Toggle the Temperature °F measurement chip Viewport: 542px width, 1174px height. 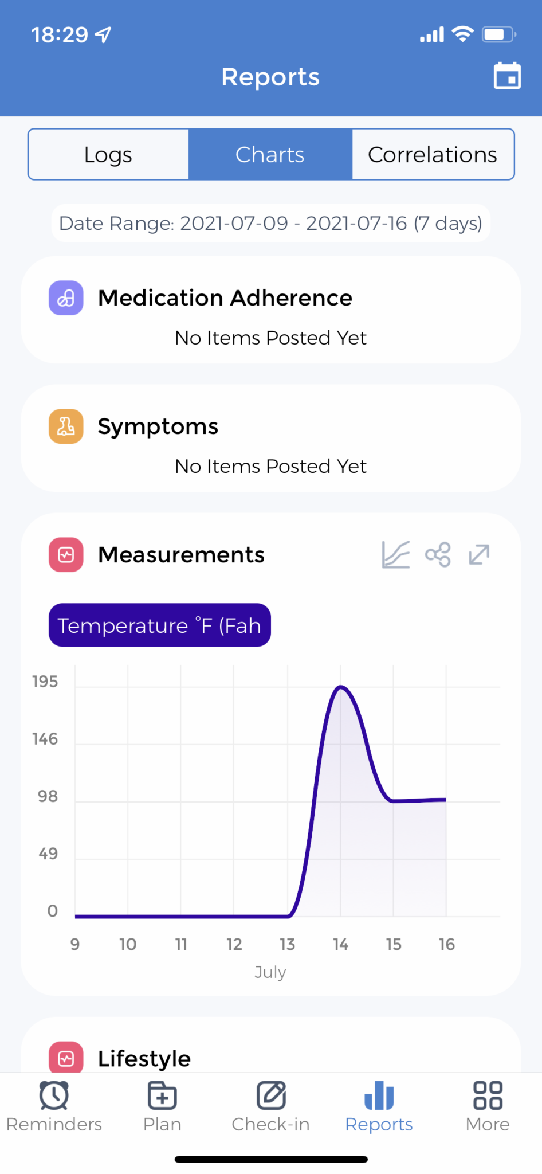159,625
